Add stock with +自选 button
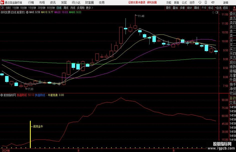Image resolution: width=236 pixels, height=152 pixels. coord(218,8)
